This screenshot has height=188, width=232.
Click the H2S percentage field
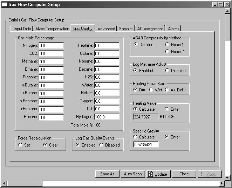coord(107,77)
